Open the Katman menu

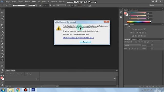pos(28,2)
